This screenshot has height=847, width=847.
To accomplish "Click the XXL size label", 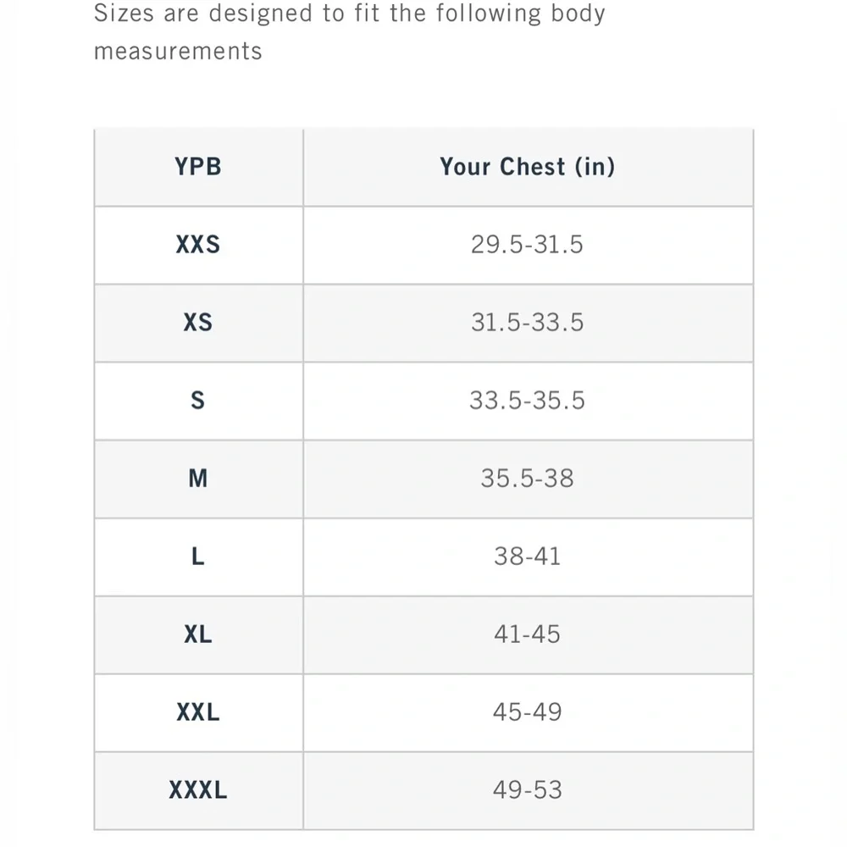I will [x=198, y=712].
